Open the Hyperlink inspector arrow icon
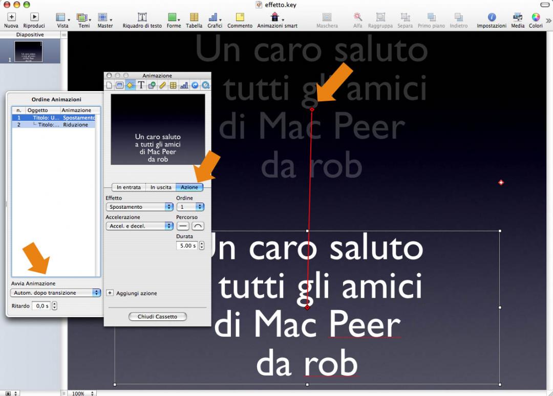The width and height of the screenshot is (553, 396). [x=195, y=85]
